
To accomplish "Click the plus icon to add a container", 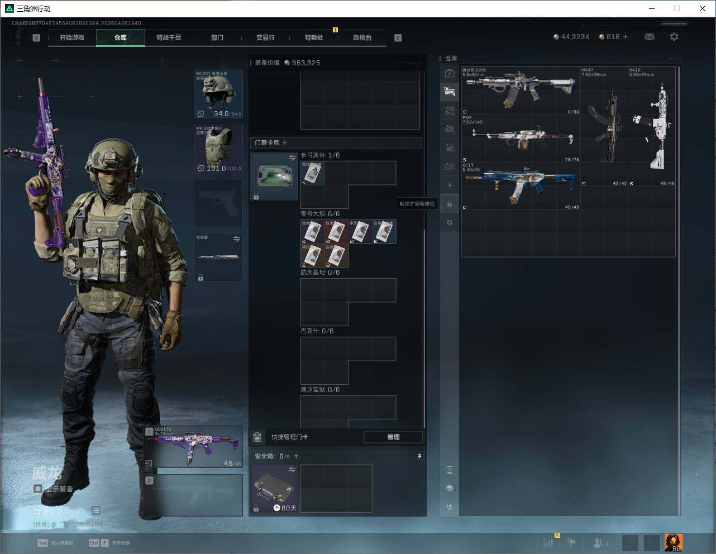I will point(450,185).
